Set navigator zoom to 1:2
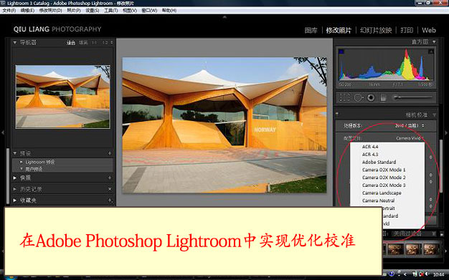449x280 pixels. tap(105, 43)
